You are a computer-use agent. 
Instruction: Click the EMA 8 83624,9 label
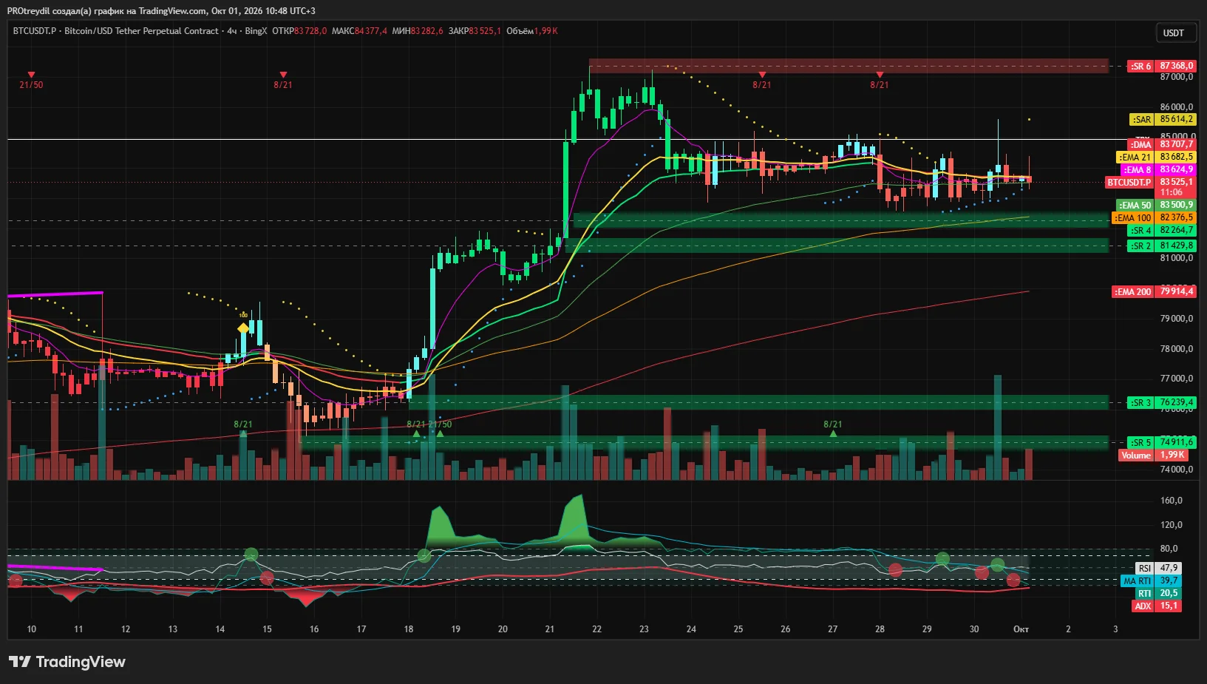coord(1158,169)
